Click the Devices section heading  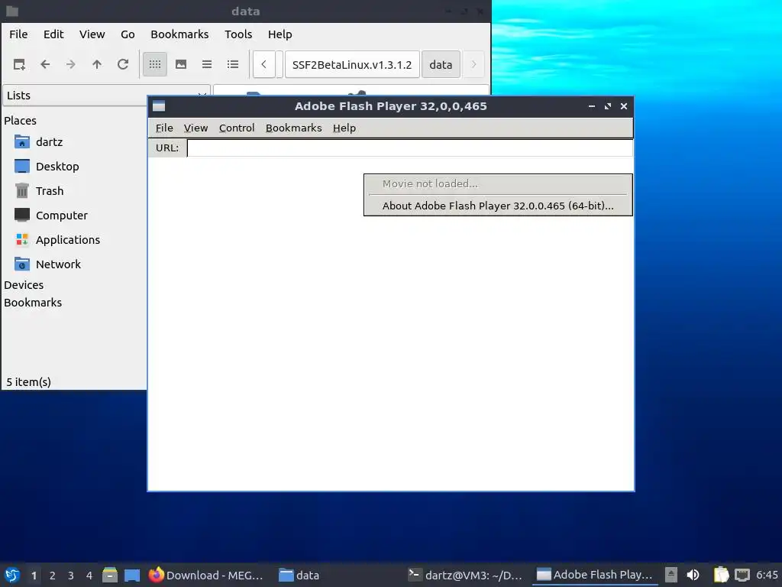point(24,285)
